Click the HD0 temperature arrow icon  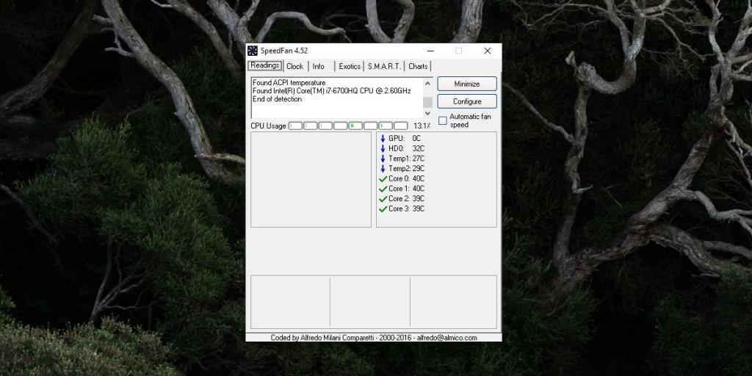pyautogui.click(x=383, y=148)
